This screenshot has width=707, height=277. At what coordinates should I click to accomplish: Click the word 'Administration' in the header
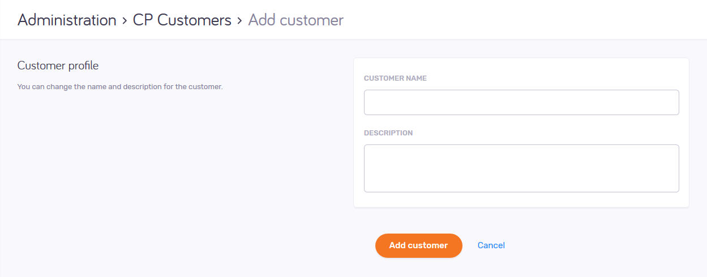coord(67,20)
